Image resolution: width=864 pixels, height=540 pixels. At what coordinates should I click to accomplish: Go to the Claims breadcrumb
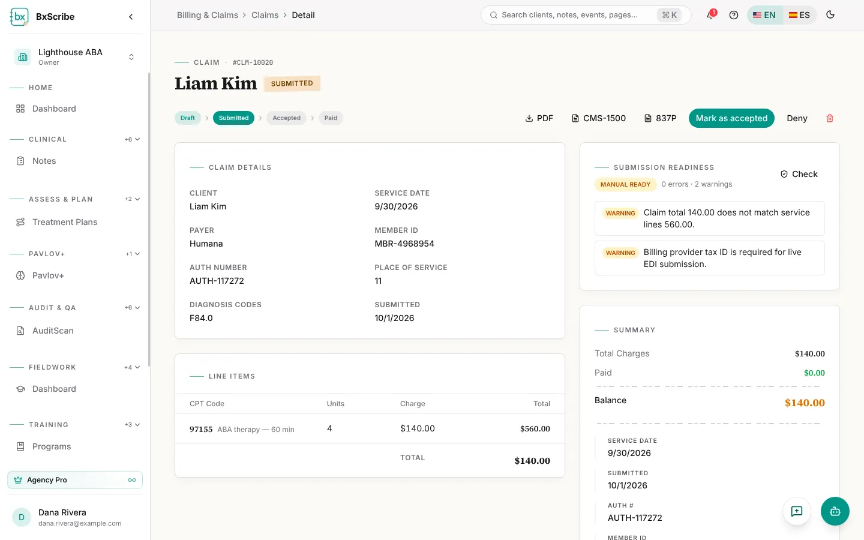point(265,15)
